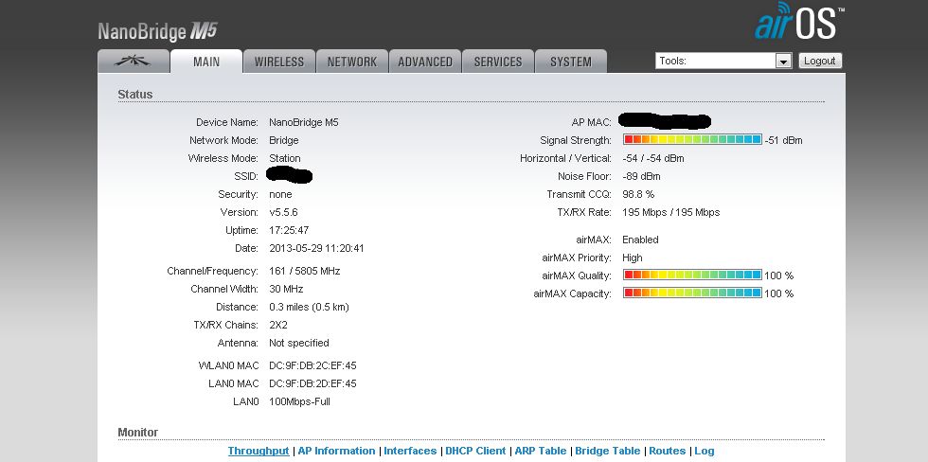Click the Signal Strength bar
Viewport: 928px width, 462px height.
(x=692, y=139)
